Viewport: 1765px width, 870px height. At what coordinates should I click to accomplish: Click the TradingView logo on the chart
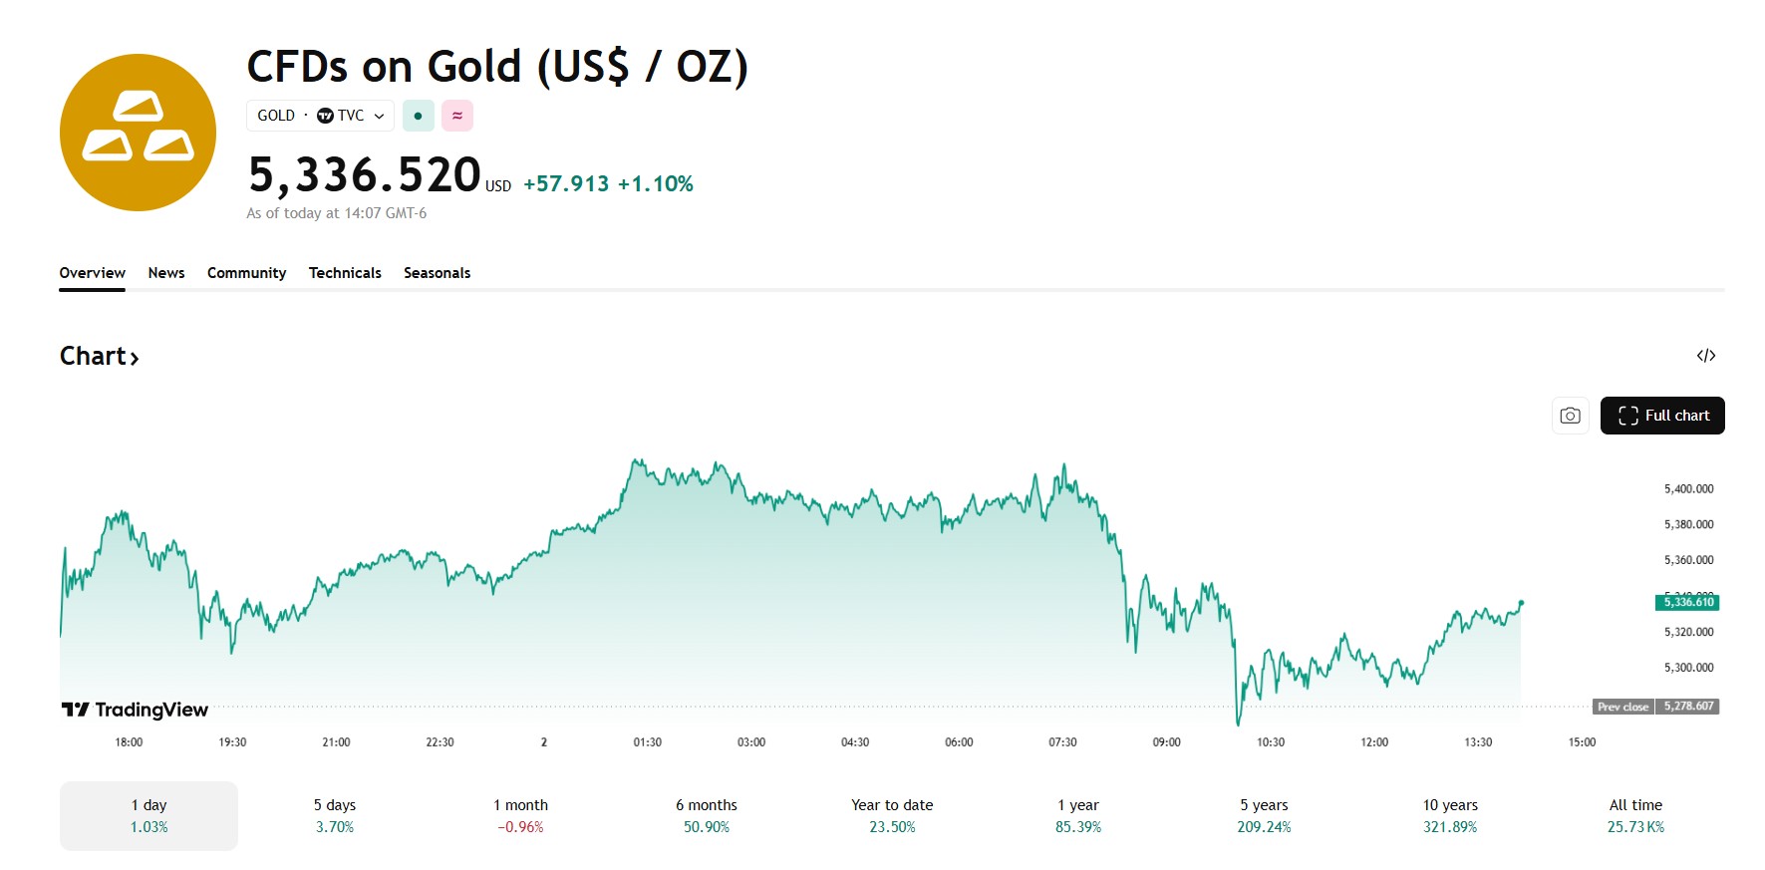coord(136,710)
